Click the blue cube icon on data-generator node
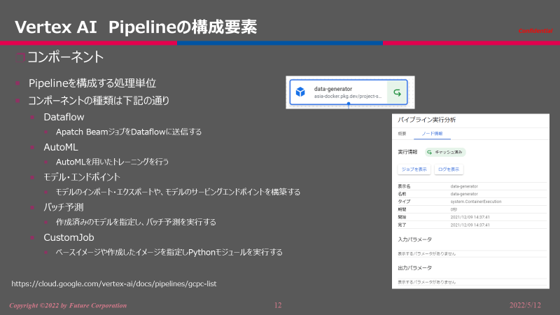Image resolution: width=560 pixels, height=315 pixels. (300, 92)
